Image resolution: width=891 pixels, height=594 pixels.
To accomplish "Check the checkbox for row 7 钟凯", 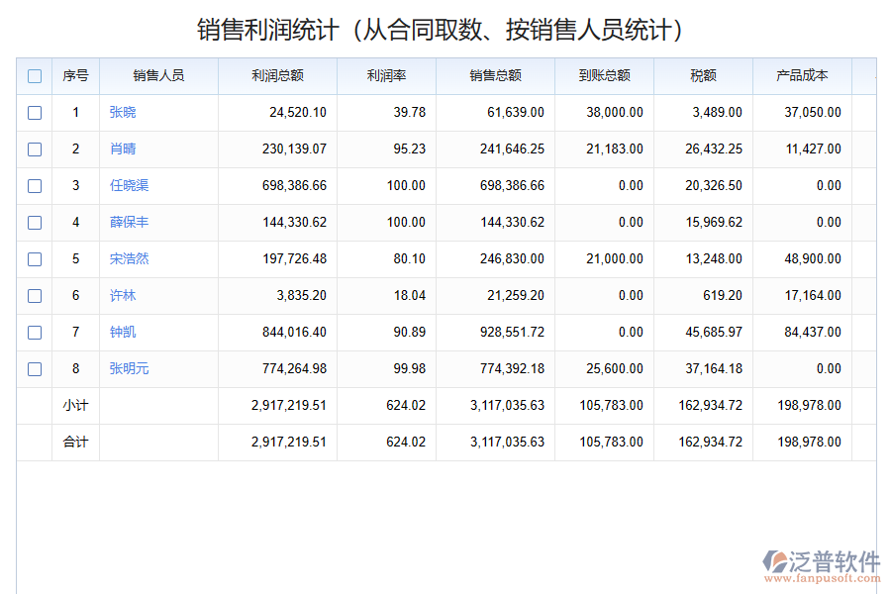I will (x=35, y=332).
